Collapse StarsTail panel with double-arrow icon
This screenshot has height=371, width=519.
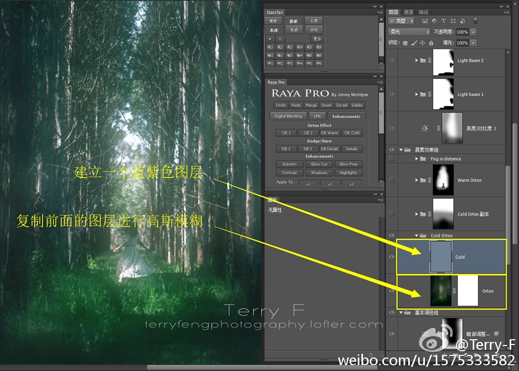click(x=375, y=6)
